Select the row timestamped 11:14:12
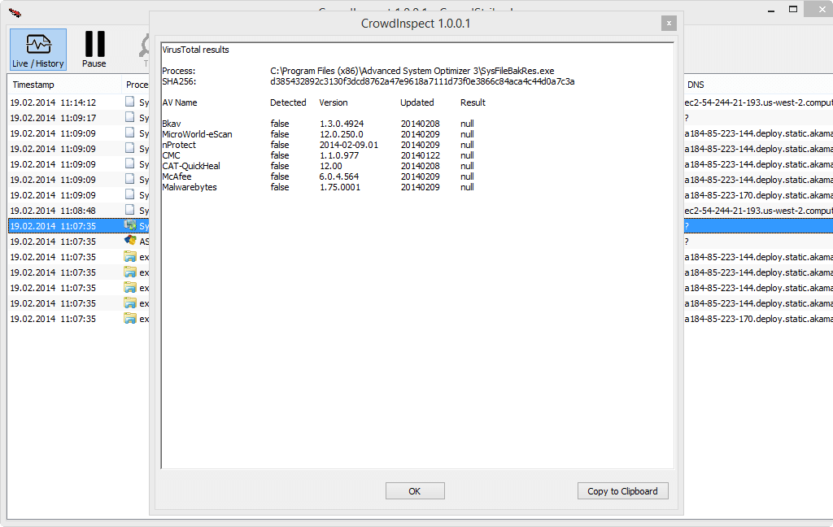 tap(79, 102)
